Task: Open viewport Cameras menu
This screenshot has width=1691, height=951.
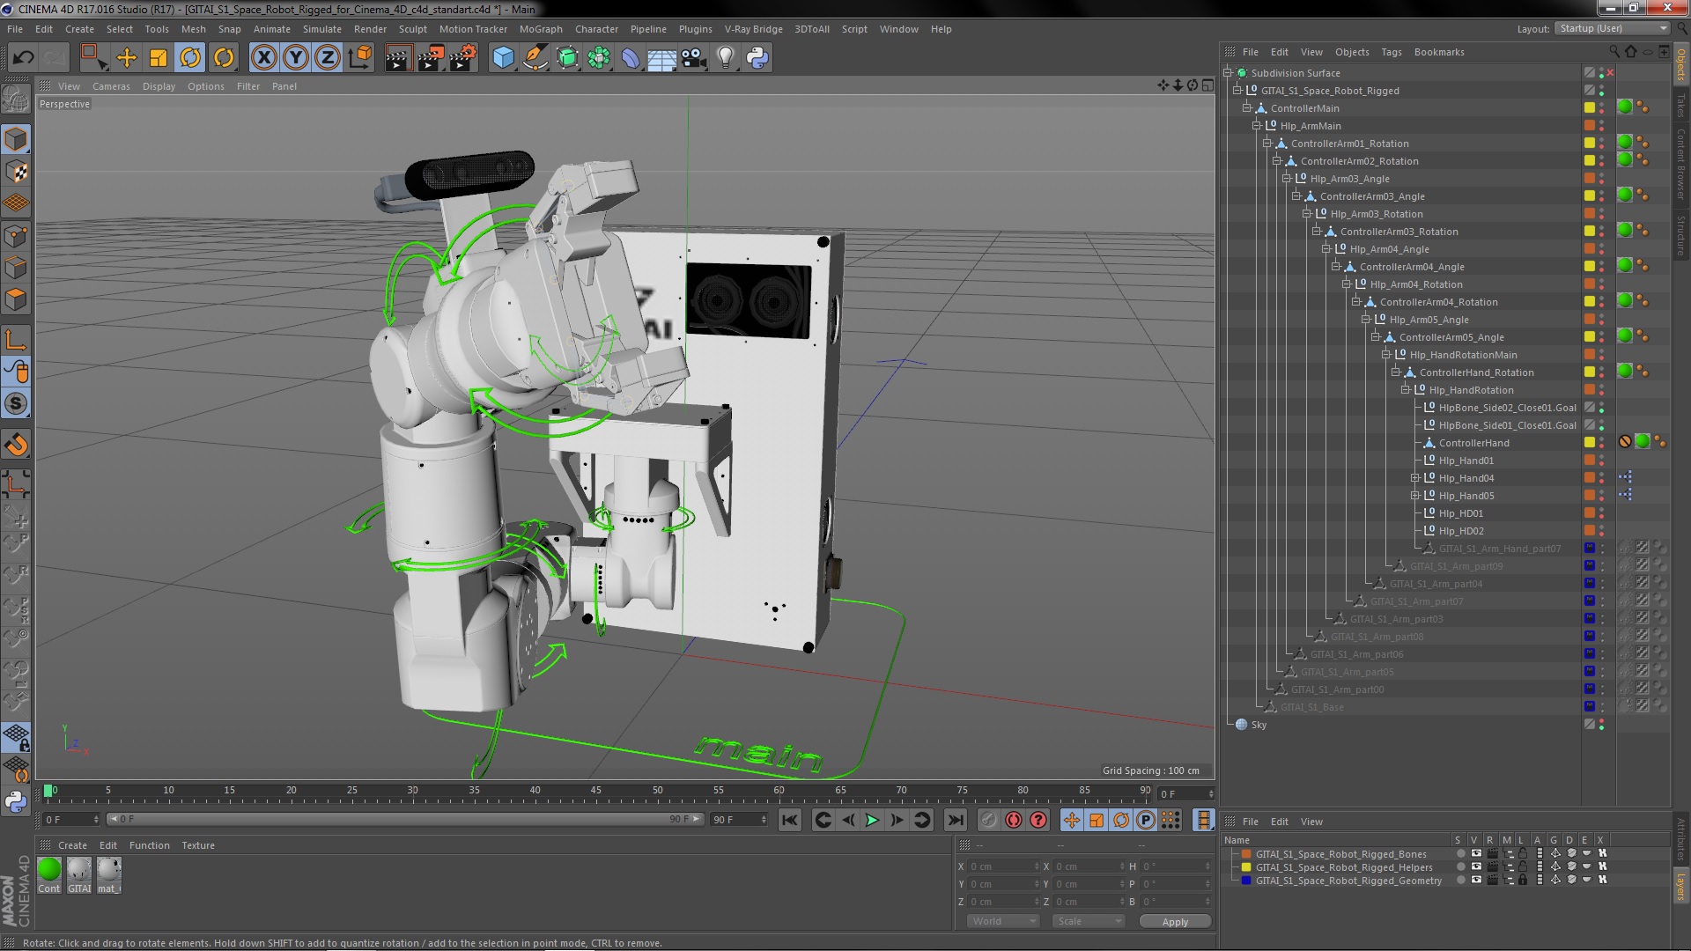Action: [111, 86]
